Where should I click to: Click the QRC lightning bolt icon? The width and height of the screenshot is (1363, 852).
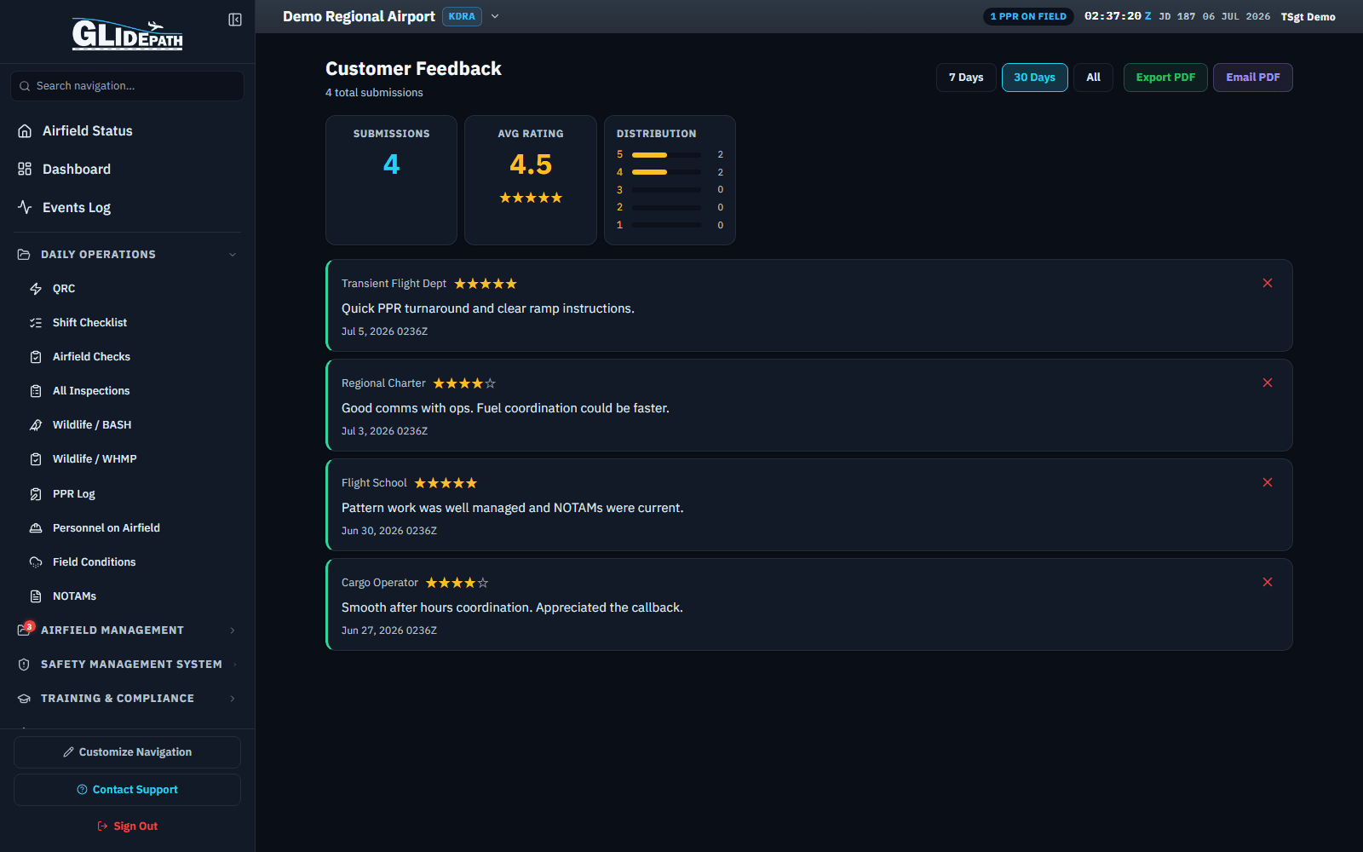coord(36,289)
